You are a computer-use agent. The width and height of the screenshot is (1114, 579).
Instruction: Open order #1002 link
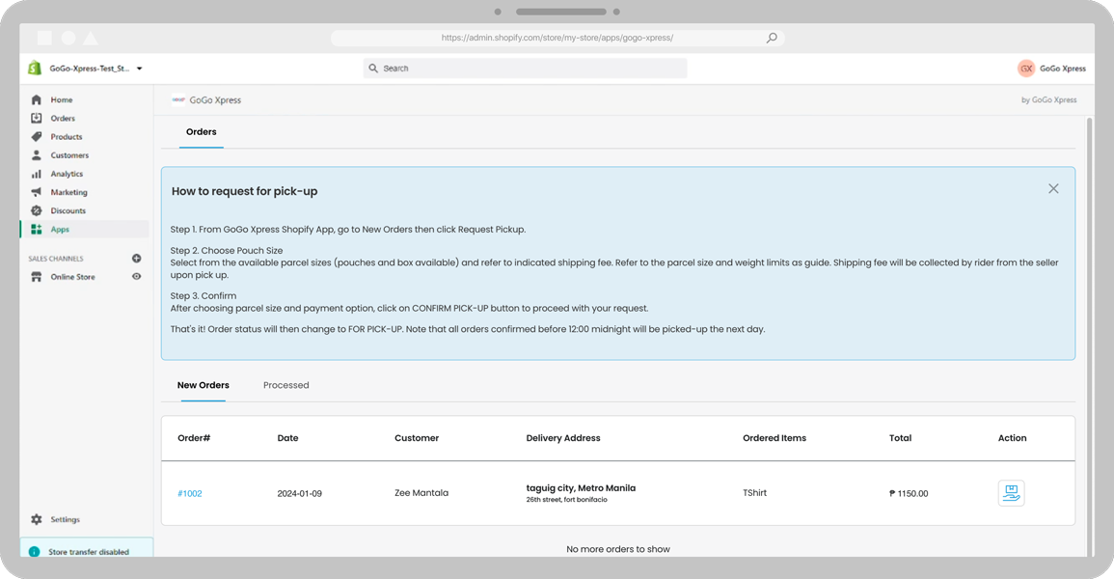pos(190,494)
